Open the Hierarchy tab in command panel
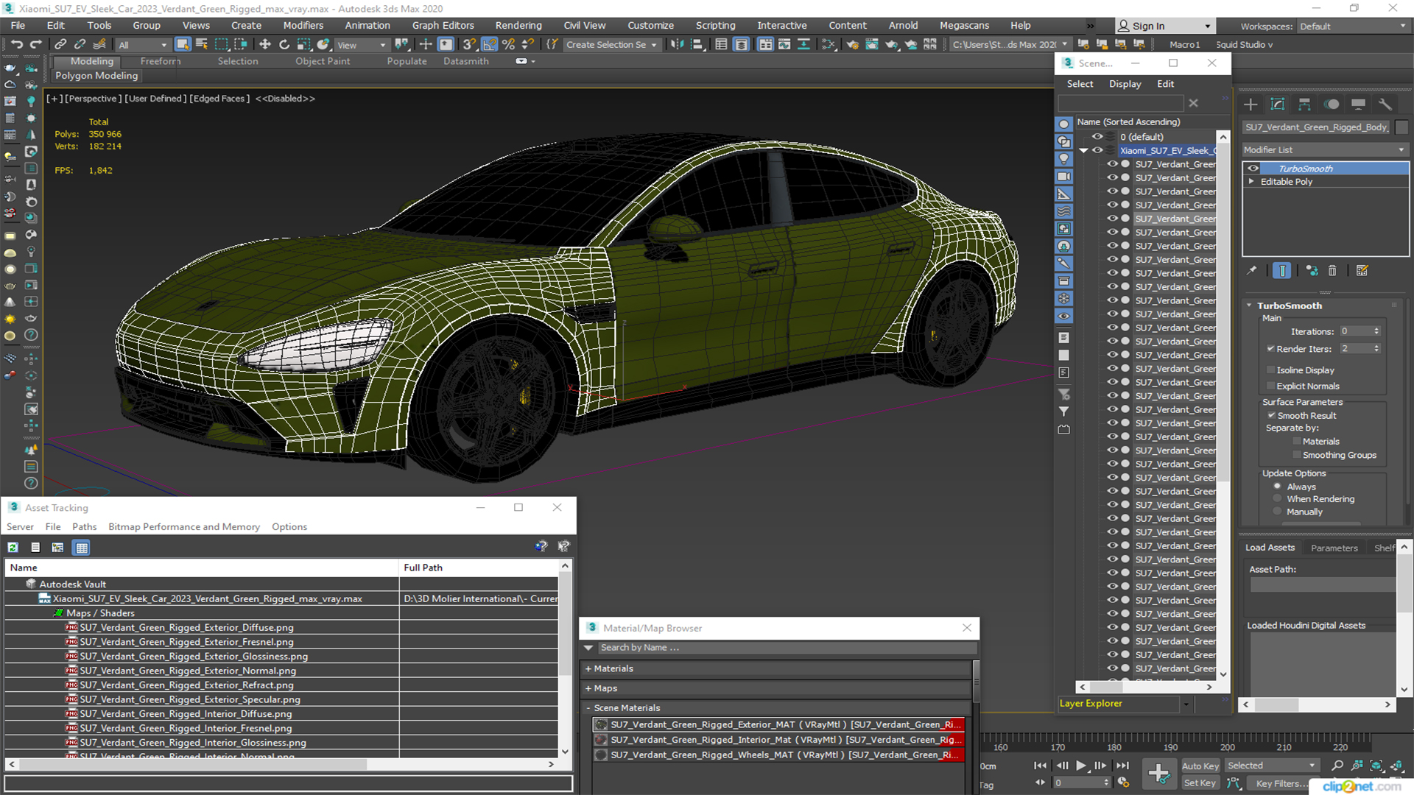The height and width of the screenshot is (795, 1414). click(x=1304, y=104)
